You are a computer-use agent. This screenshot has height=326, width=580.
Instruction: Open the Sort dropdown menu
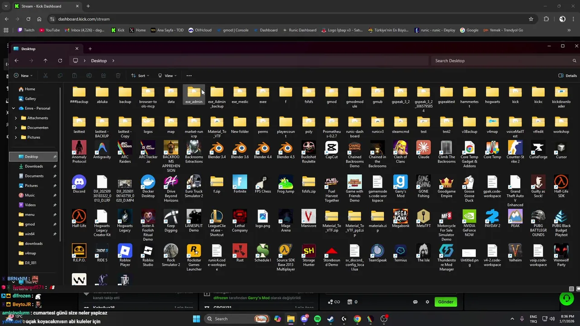(140, 76)
